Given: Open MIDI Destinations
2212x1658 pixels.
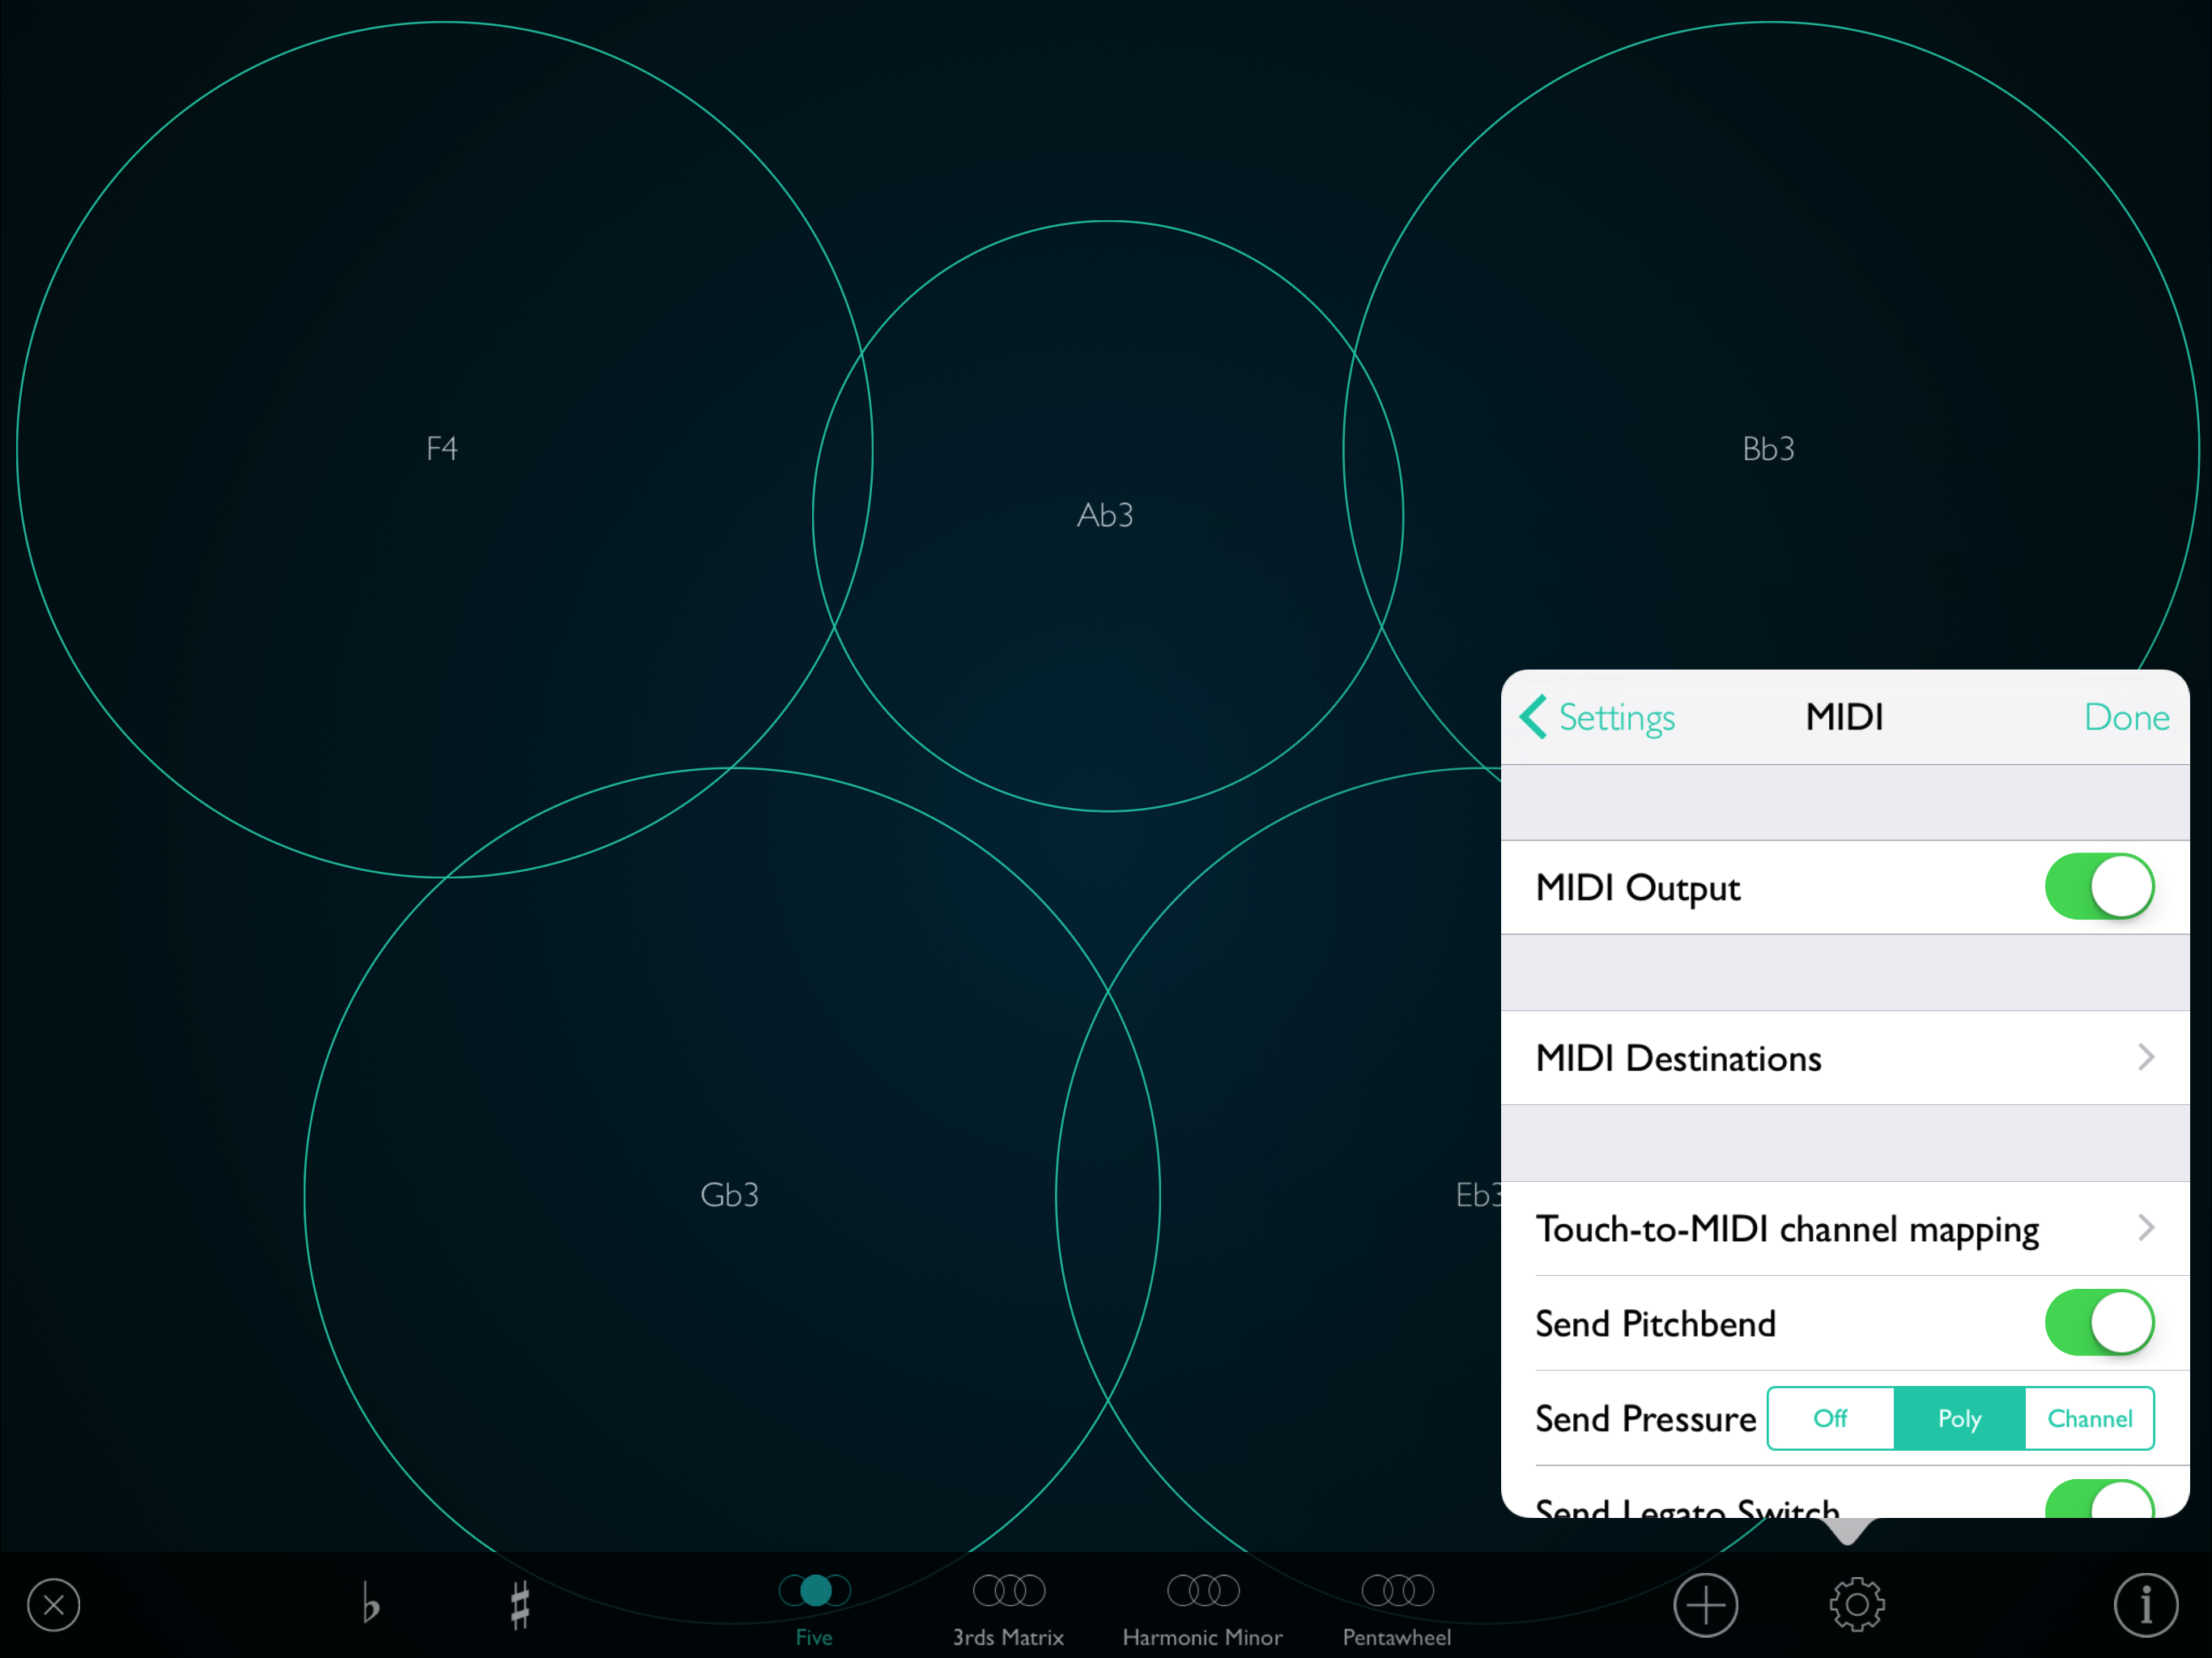Looking at the screenshot, I should pyautogui.click(x=1845, y=1058).
